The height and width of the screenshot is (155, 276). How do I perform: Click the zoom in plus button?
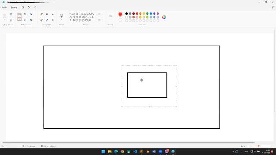[273, 146]
